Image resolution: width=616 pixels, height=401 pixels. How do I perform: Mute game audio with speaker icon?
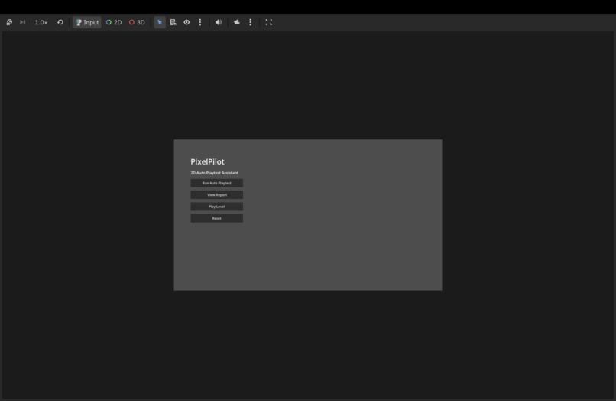pyautogui.click(x=219, y=22)
